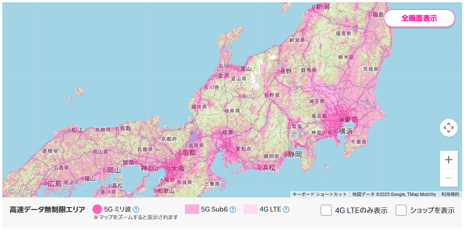Click the Google logo on map
Viewport: 464px width, 230px height.
[19, 191]
